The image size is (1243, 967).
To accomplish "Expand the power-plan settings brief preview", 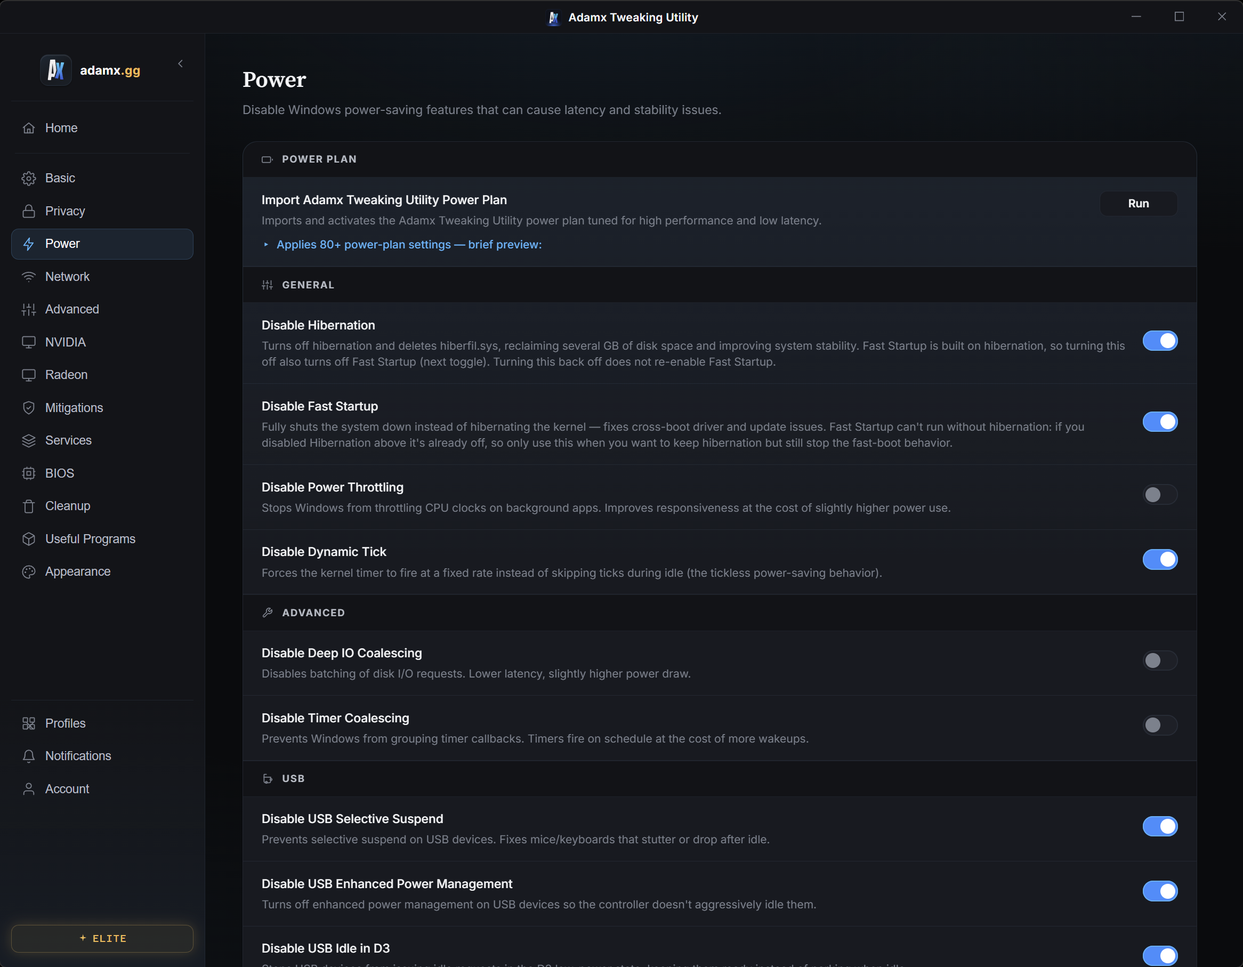I will (x=402, y=245).
